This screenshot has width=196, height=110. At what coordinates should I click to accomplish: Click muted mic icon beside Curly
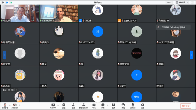tap(119, 86)
